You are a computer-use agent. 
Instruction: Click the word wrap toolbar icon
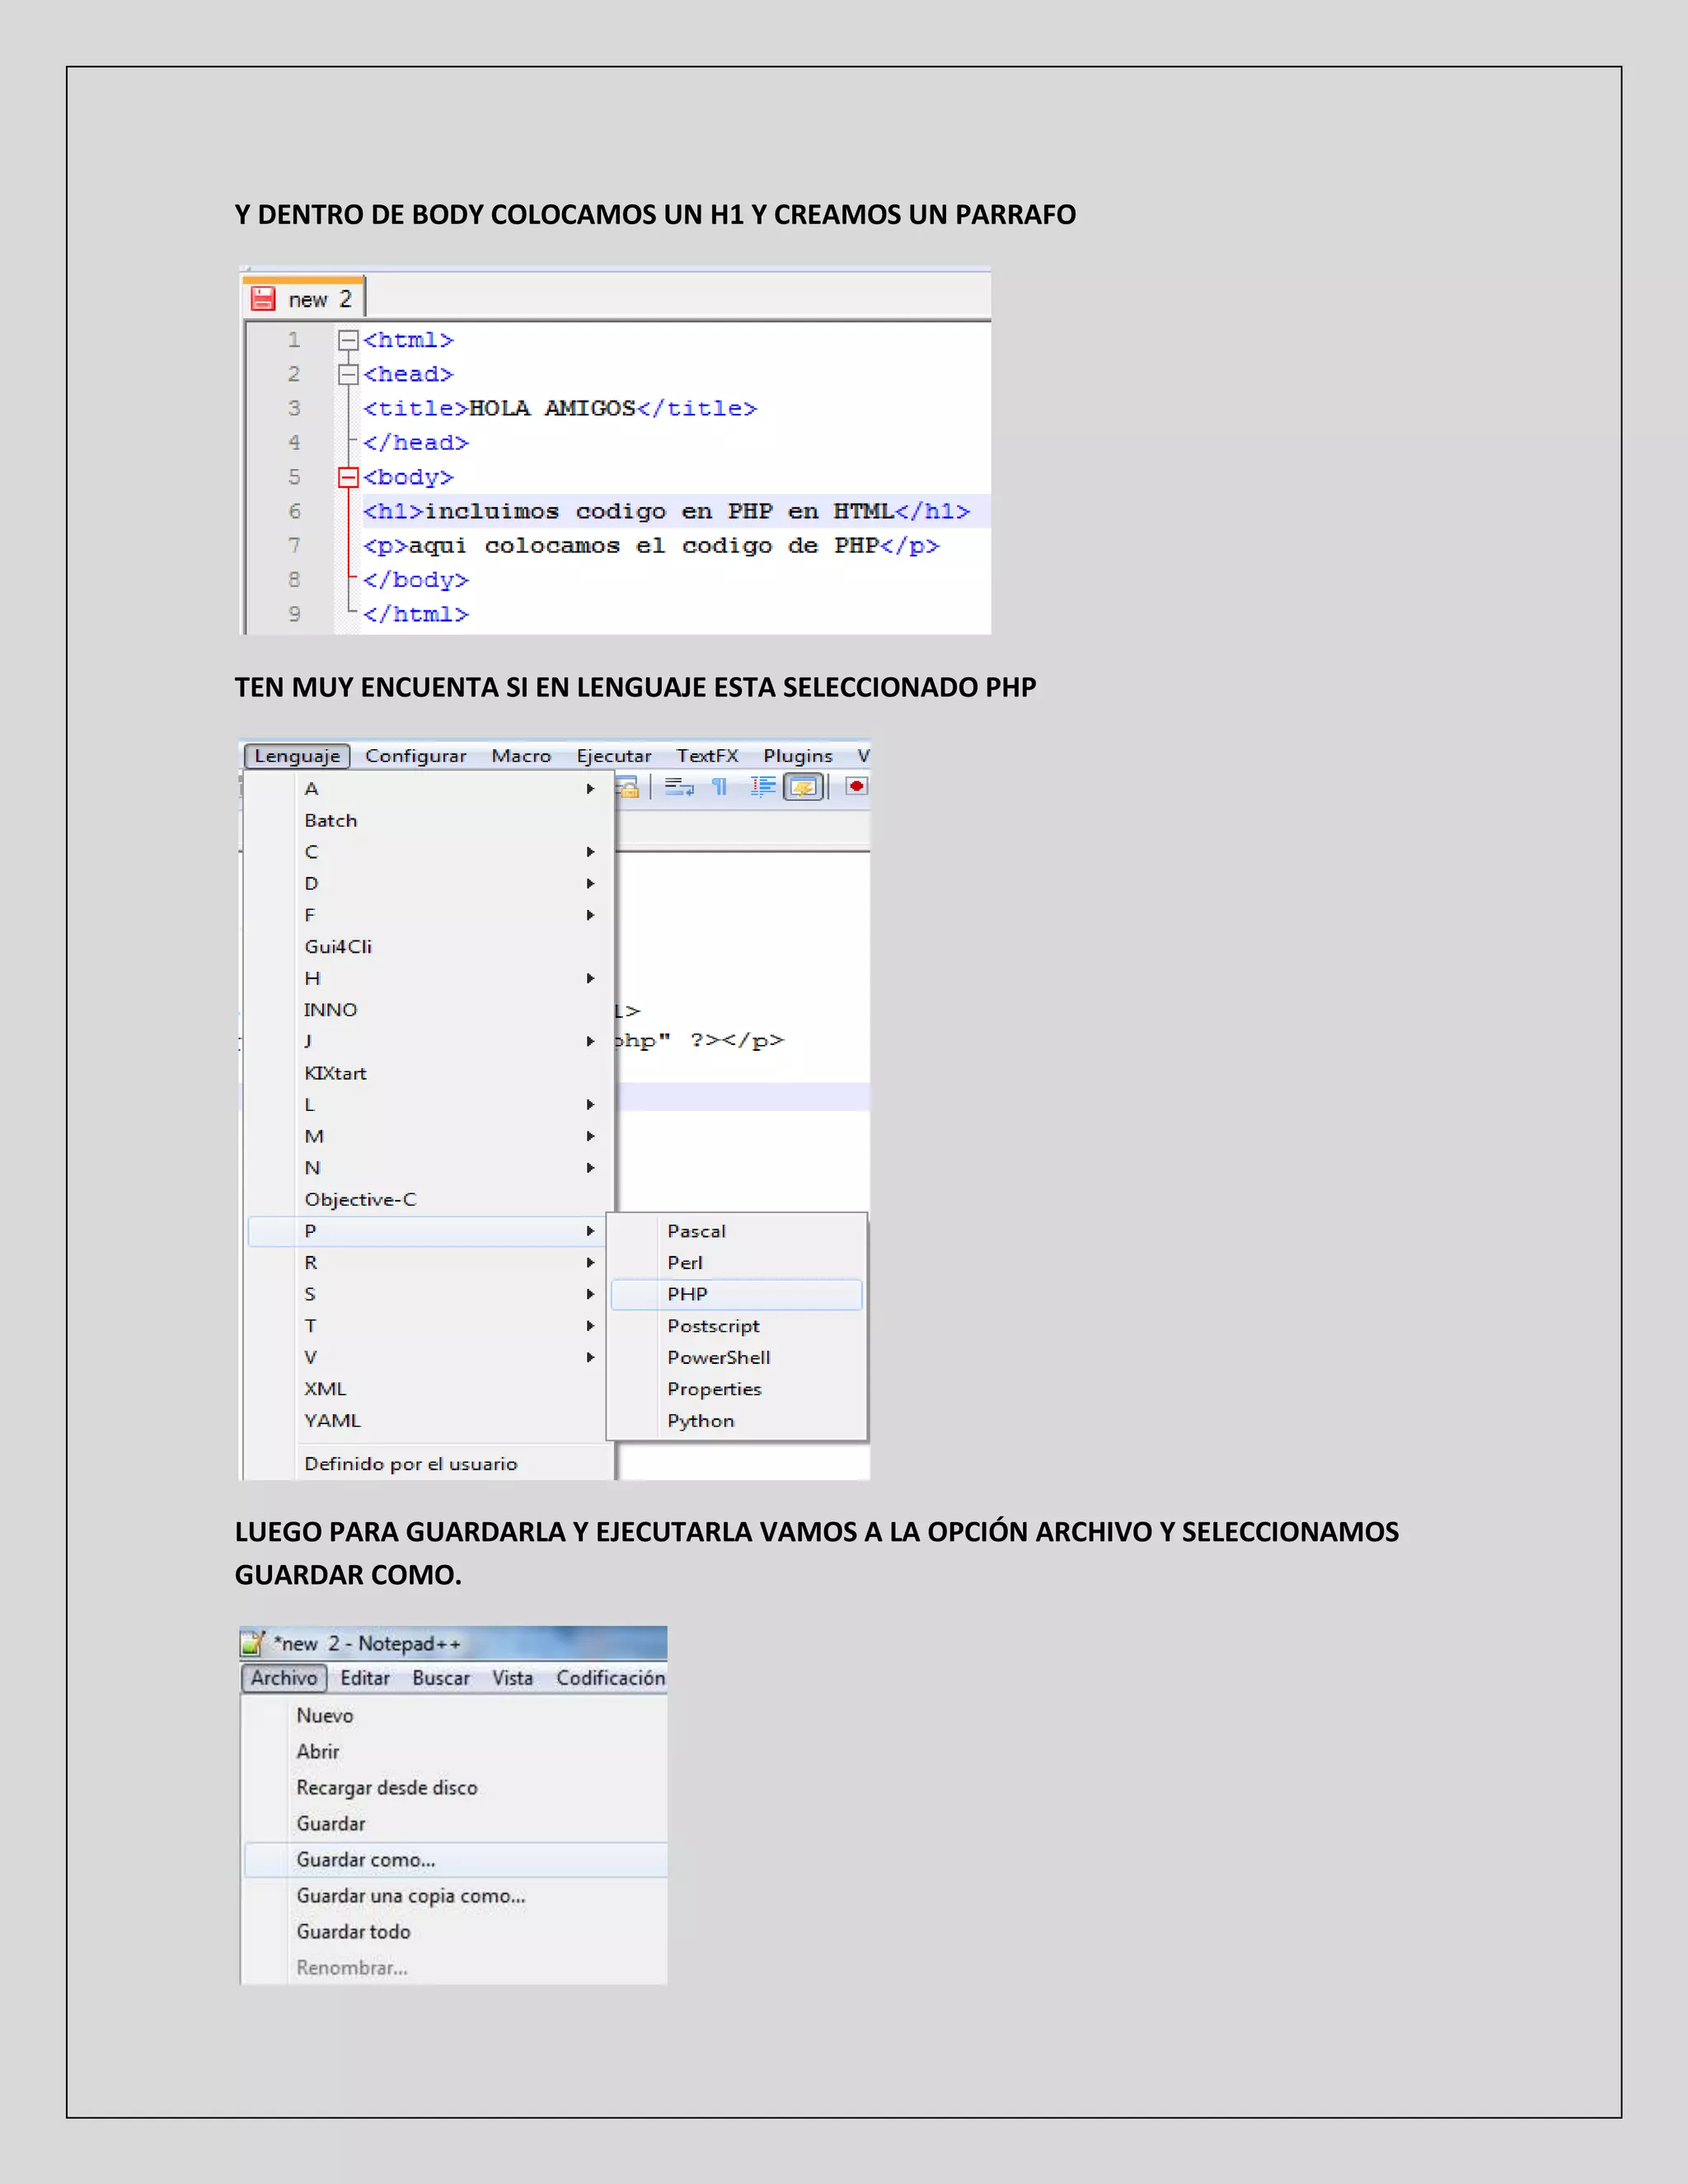(x=679, y=787)
